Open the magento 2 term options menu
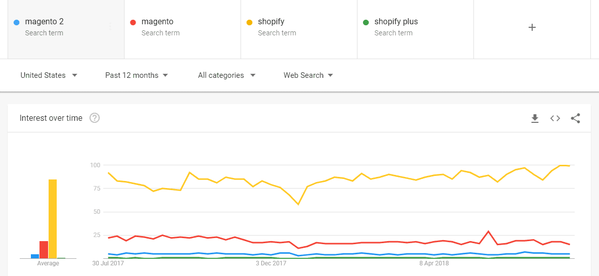 pos(110,27)
